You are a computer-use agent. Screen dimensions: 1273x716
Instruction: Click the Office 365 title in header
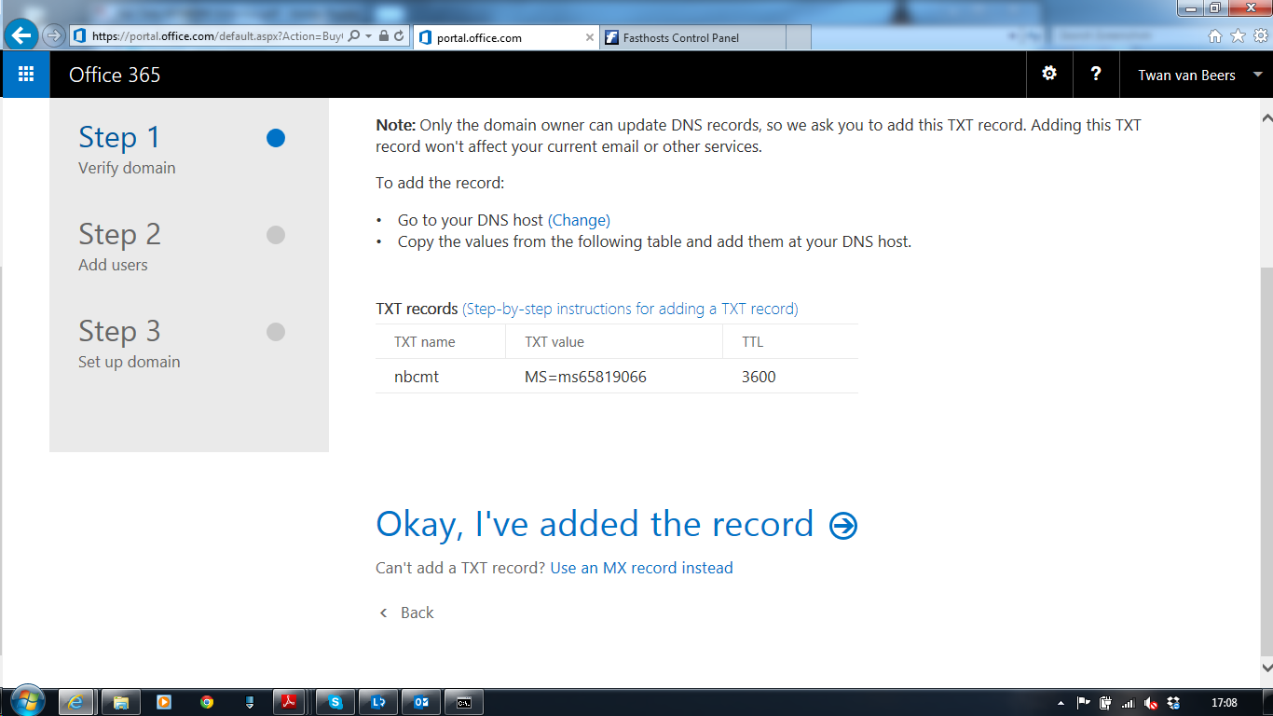[115, 76]
